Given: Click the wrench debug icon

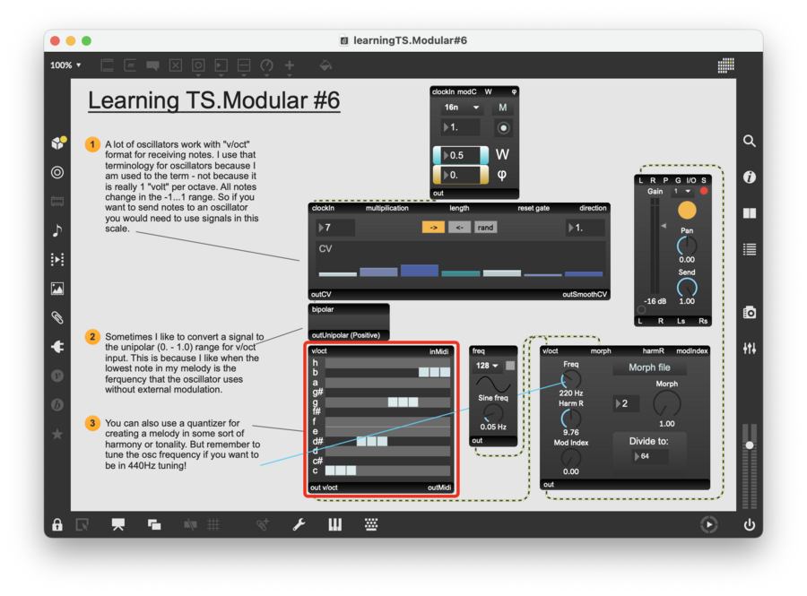Looking at the screenshot, I should pyautogui.click(x=299, y=524).
